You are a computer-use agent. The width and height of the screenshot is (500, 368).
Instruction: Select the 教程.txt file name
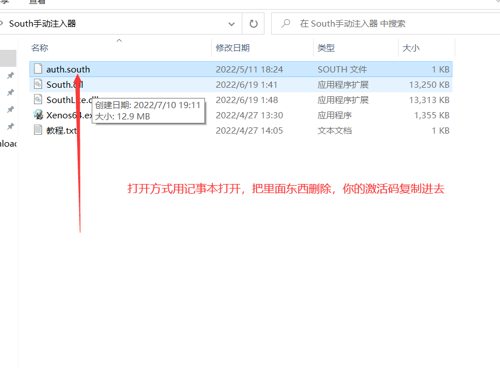pos(62,130)
